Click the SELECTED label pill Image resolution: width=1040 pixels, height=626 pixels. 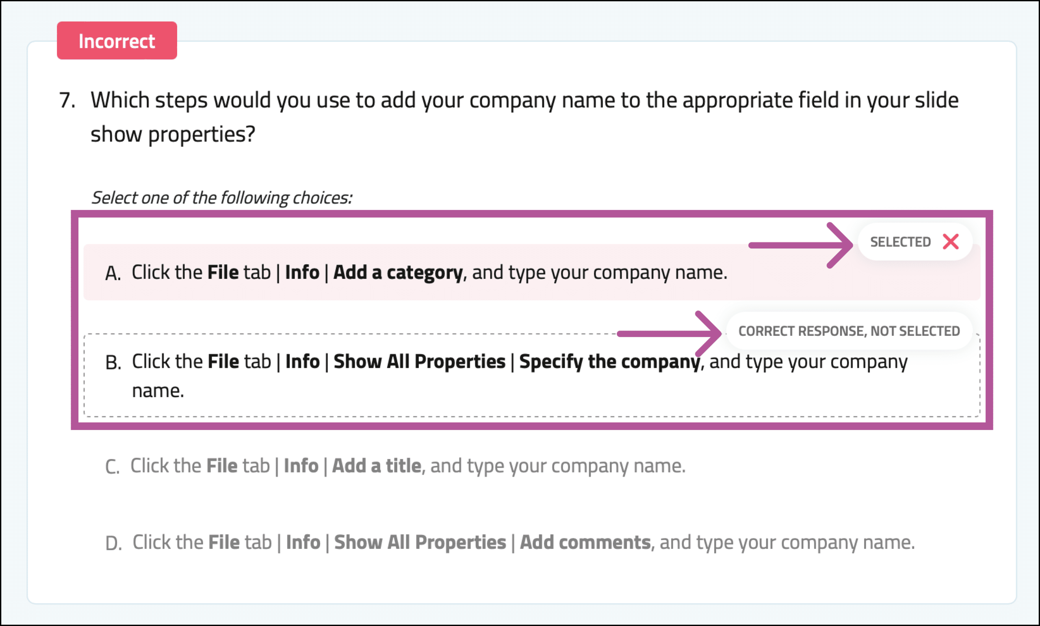[x=915, y=242]
